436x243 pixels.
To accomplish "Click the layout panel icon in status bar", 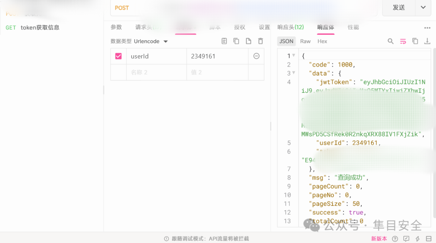I will (429, 239).
